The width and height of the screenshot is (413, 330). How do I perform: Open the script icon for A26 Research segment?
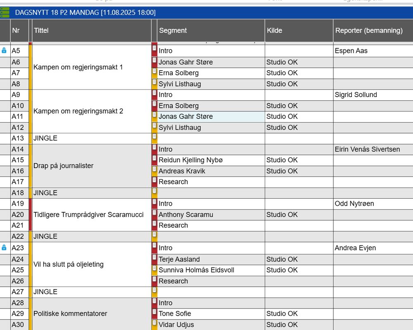pyautogui.click(x=154, y=279)
